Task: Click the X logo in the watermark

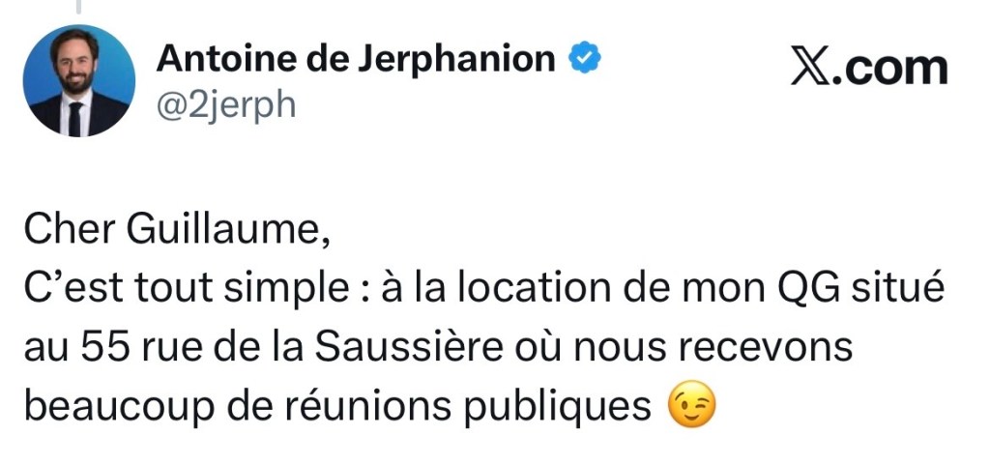Action: pyautogui.click(x=810, y=69)
